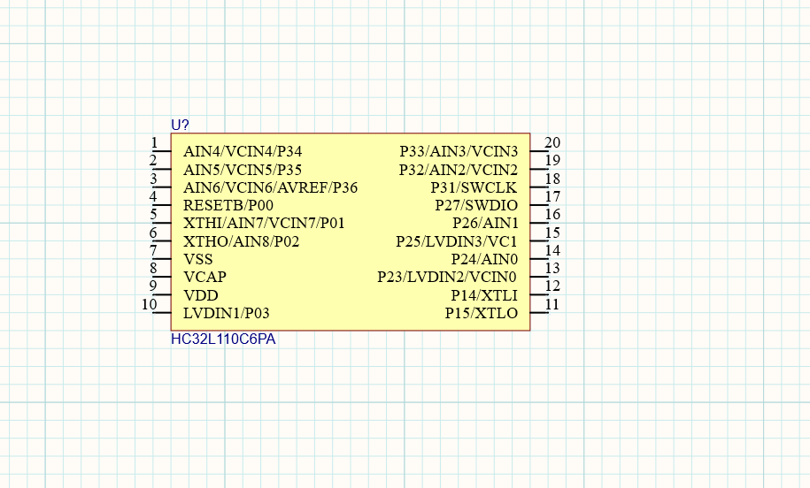The height and width of the screenshot is (488, 810).
Task: Select pin number 13
Action: click(552, 268)
